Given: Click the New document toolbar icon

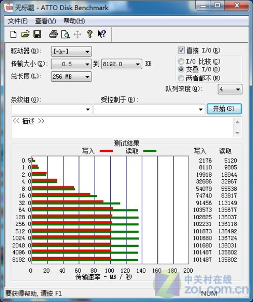Looking at the screenshot, I should [13, 34].
